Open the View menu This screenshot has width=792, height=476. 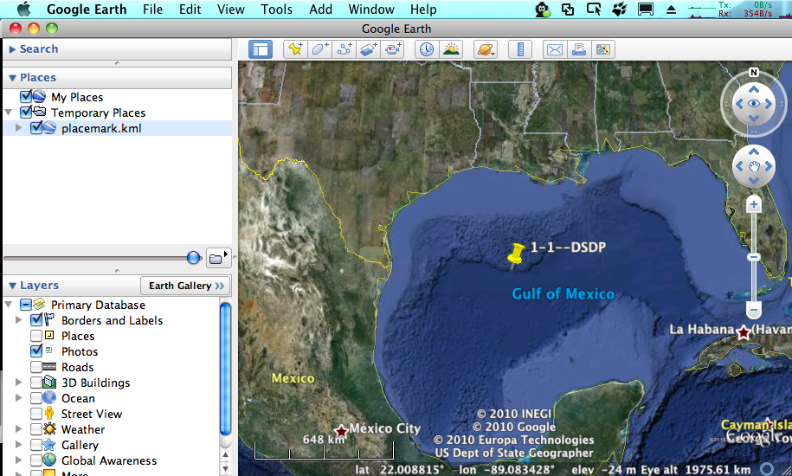[x=231, y=9]
